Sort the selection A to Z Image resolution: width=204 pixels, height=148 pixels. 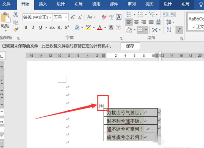(x=169, y=30)
